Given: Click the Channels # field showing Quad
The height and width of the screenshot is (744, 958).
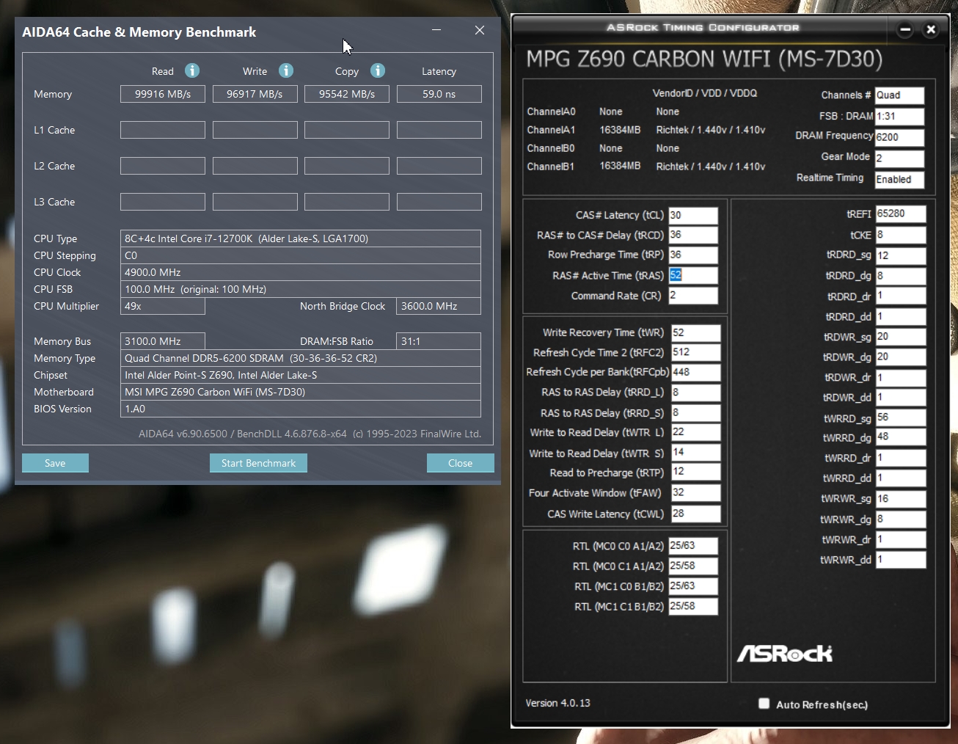Looking at the screenshot, I should click(x=899, y=95).
